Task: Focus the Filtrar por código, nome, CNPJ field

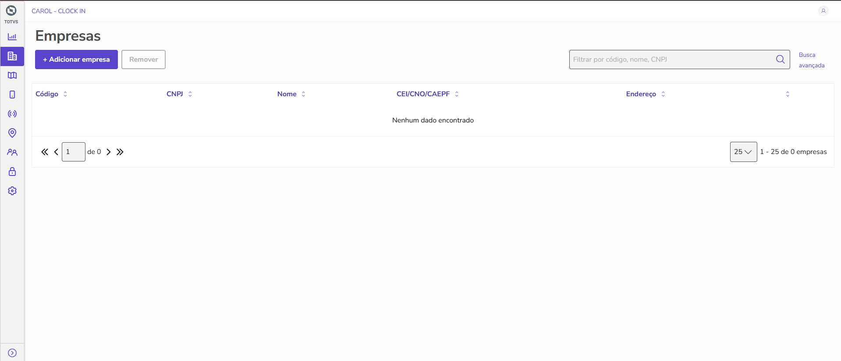Action: pos(672,60)
